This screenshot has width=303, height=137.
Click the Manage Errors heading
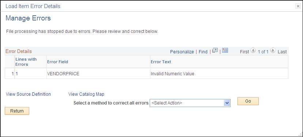point(28,18)
